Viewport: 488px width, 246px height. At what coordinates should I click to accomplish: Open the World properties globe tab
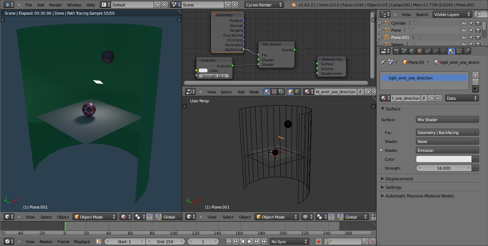tap(411, 51)
